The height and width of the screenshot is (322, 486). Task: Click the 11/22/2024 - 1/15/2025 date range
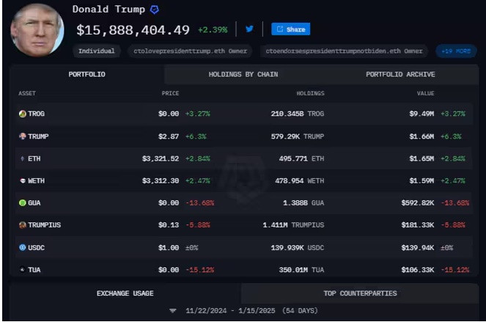[x=251, y=310]
